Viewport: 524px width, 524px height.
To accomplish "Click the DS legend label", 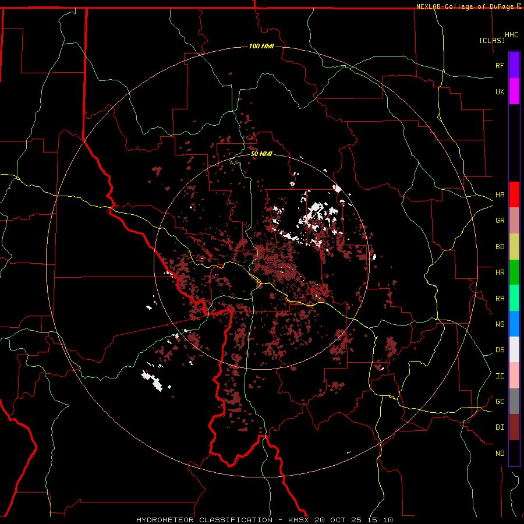I will (x=500, y=350).
